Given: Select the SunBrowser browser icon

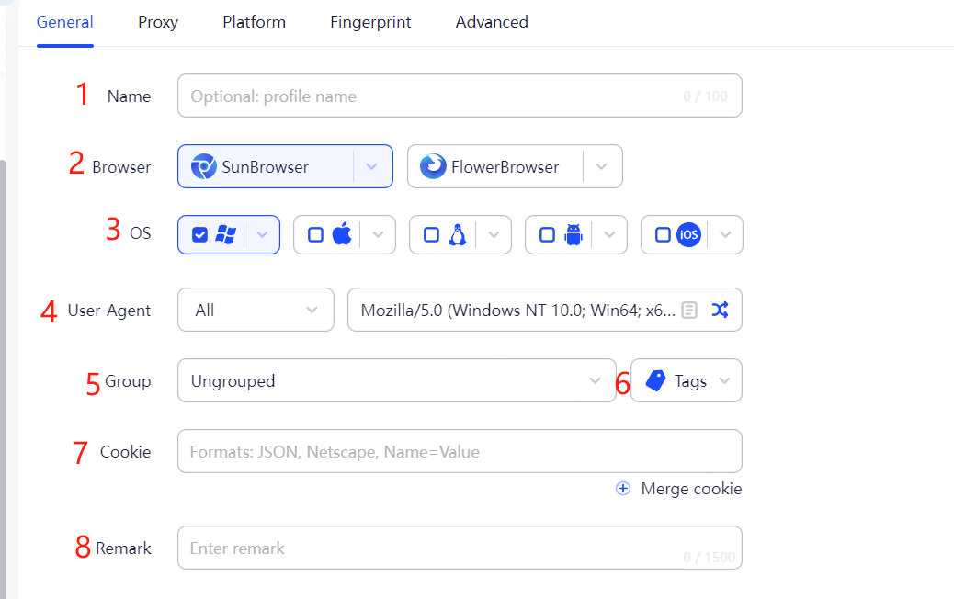Looking at the screenshot, I should click(205, 166).
